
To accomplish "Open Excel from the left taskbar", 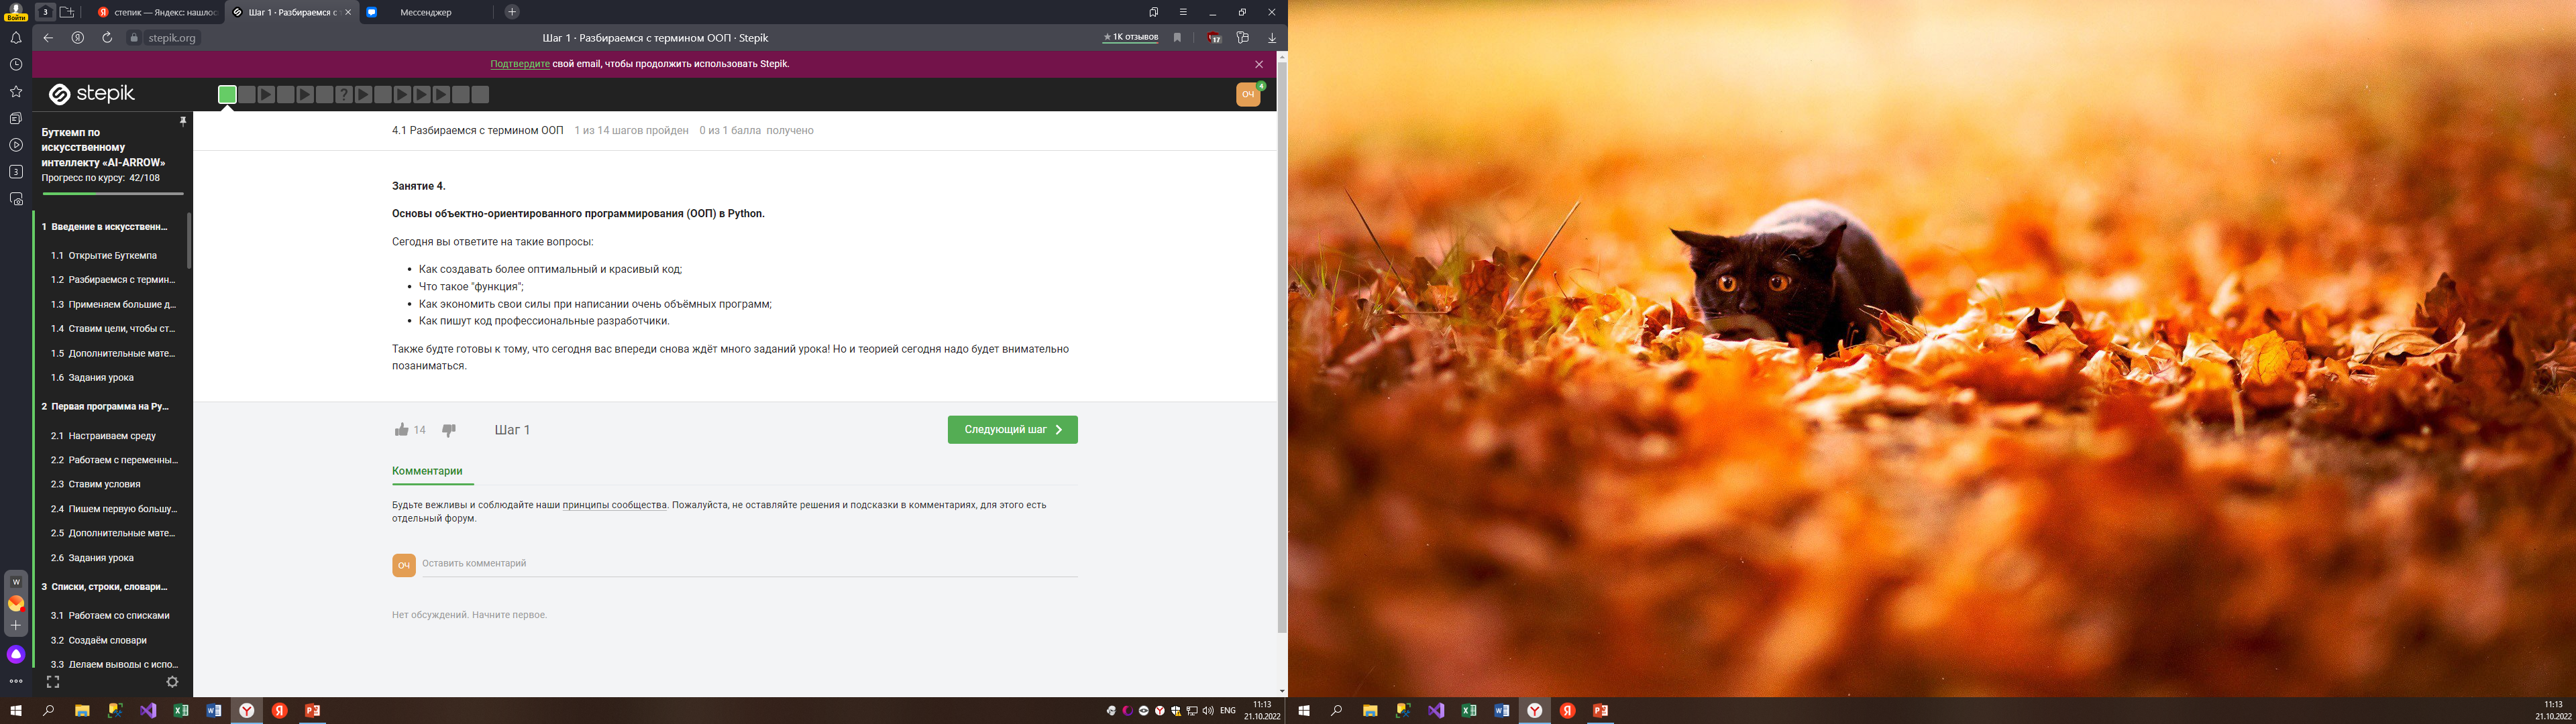I will [181, 711].
